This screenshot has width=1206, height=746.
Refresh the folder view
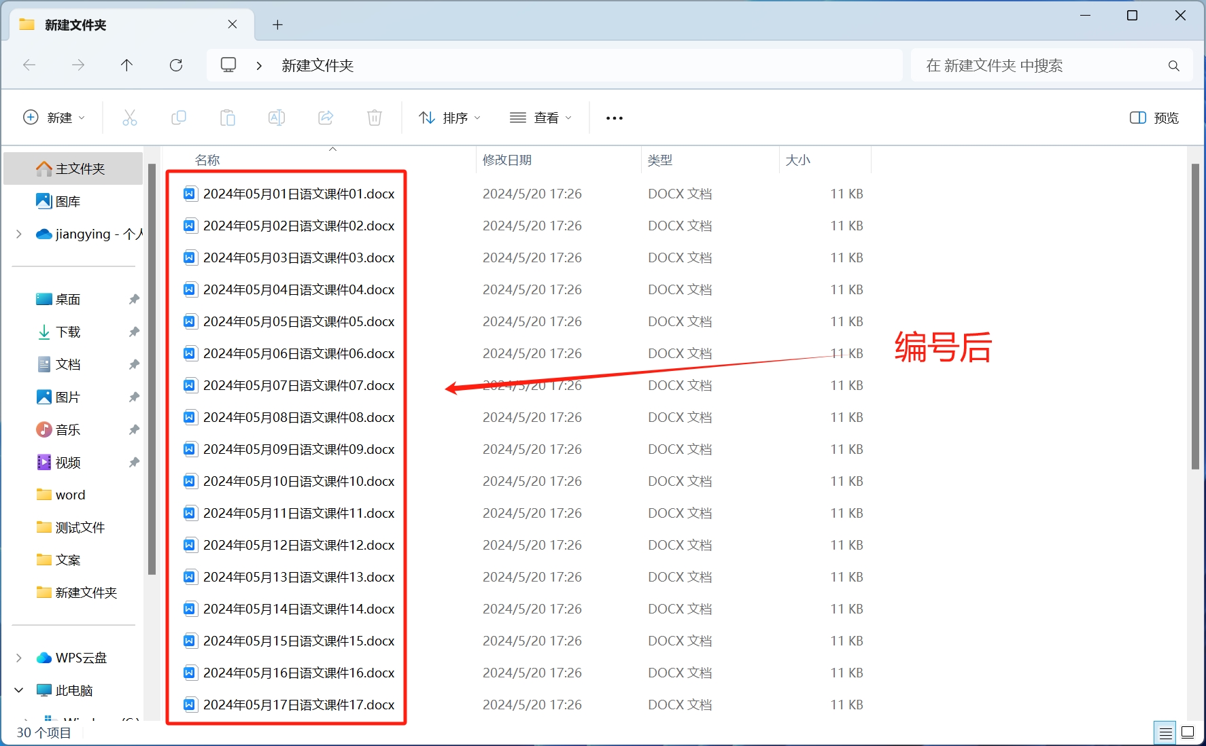[176, 65]
